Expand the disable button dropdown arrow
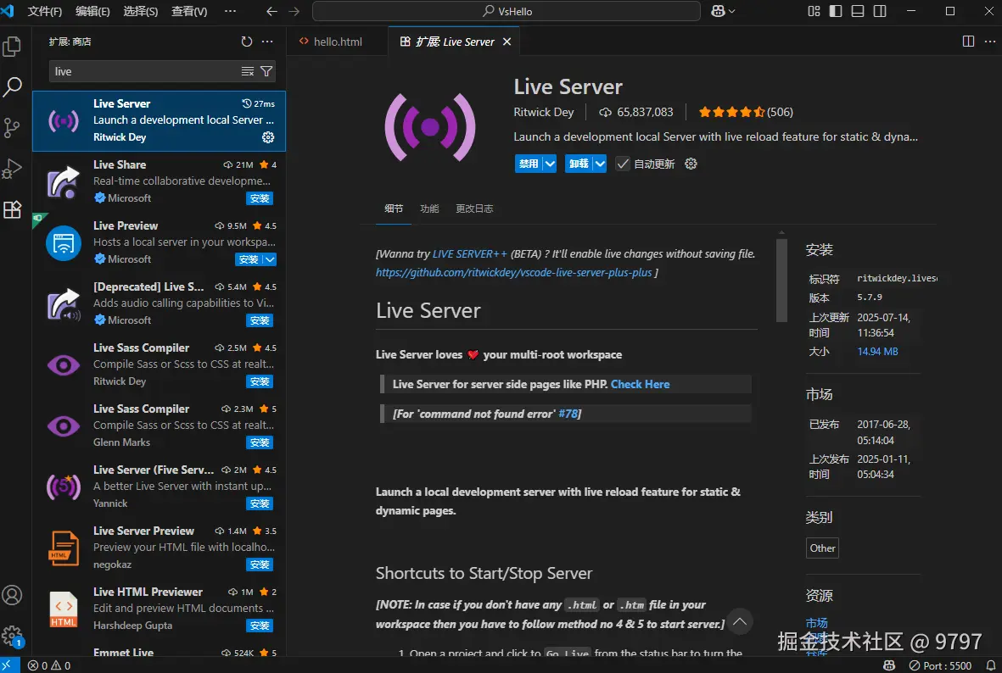 tap(550, 164)
